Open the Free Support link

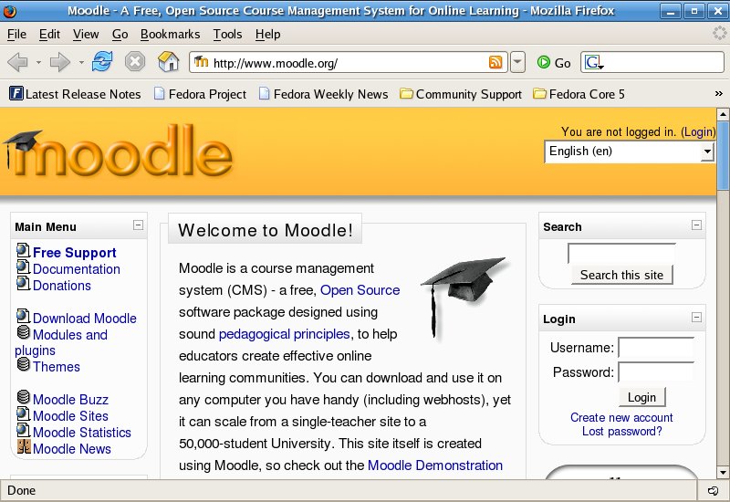75,253
